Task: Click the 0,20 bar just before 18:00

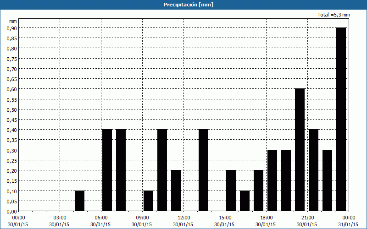Action: pos(259,191)
